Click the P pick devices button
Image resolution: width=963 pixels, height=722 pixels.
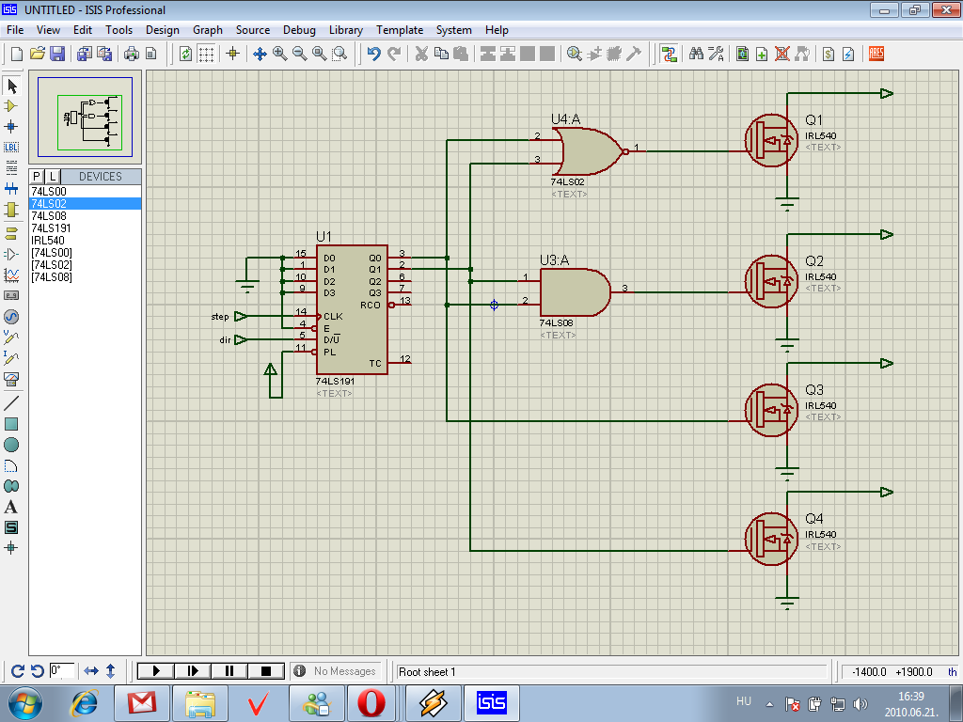coord(37,176)
